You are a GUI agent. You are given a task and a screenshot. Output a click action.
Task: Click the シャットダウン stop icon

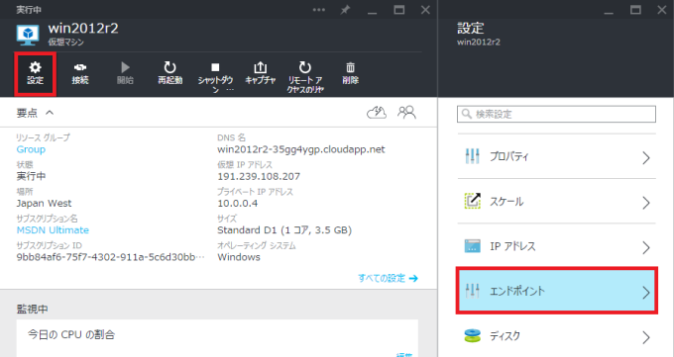pyautogui.click(x=215, y=67)
